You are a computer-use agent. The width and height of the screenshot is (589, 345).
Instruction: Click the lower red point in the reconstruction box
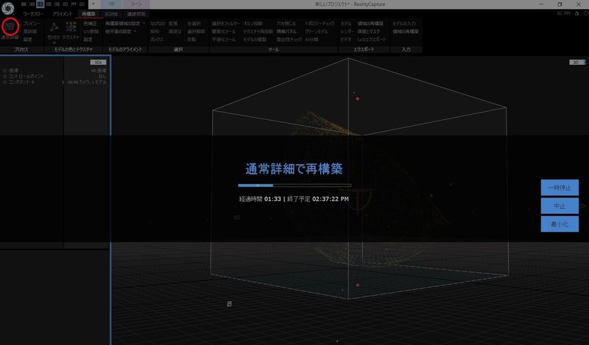(358, 285)
